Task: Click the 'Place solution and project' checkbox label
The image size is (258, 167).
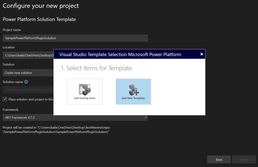Action: pos(30,99)
